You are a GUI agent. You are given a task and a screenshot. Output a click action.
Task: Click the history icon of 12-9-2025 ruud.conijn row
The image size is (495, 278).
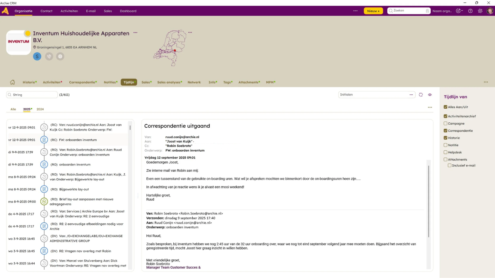tap(44, 128)
